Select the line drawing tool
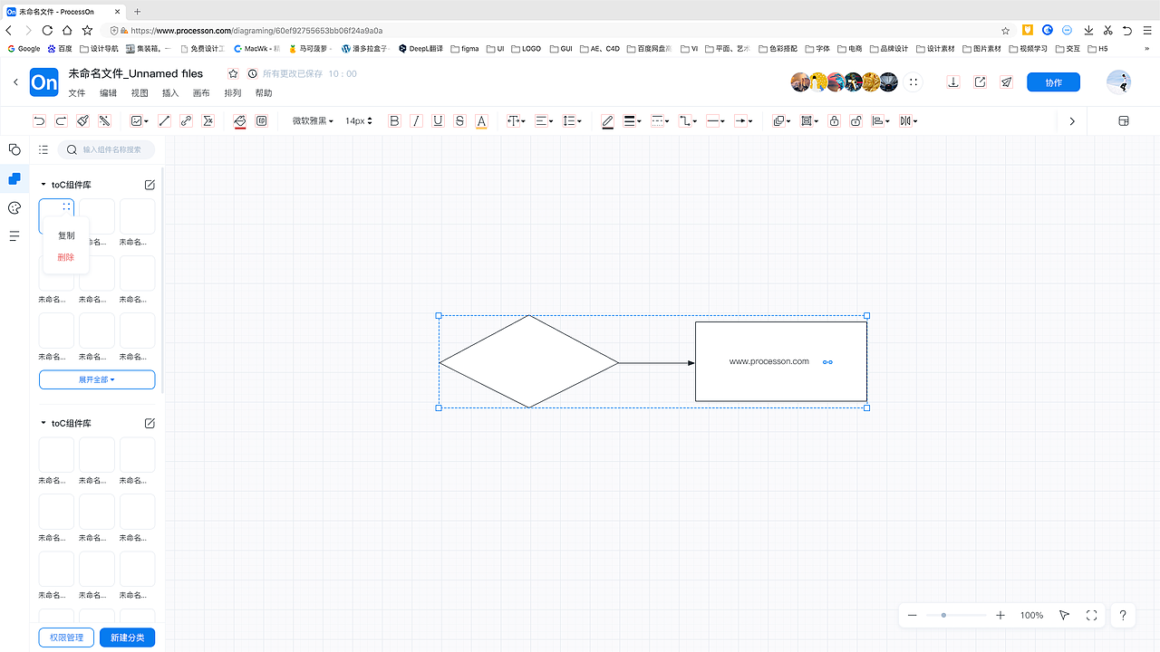 [x=164, y=120]
